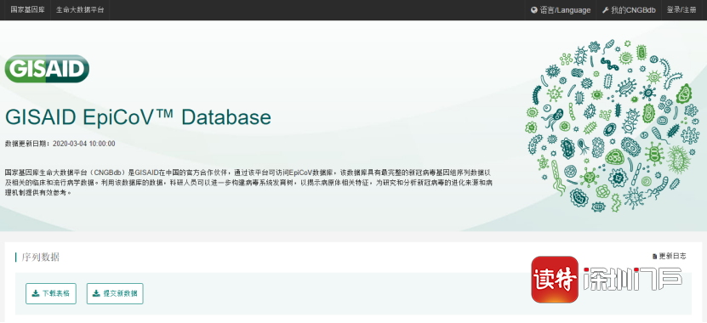Open the 语言/Language selector
This screenshot has height=323, width=707.
click(x=561, y=10)
